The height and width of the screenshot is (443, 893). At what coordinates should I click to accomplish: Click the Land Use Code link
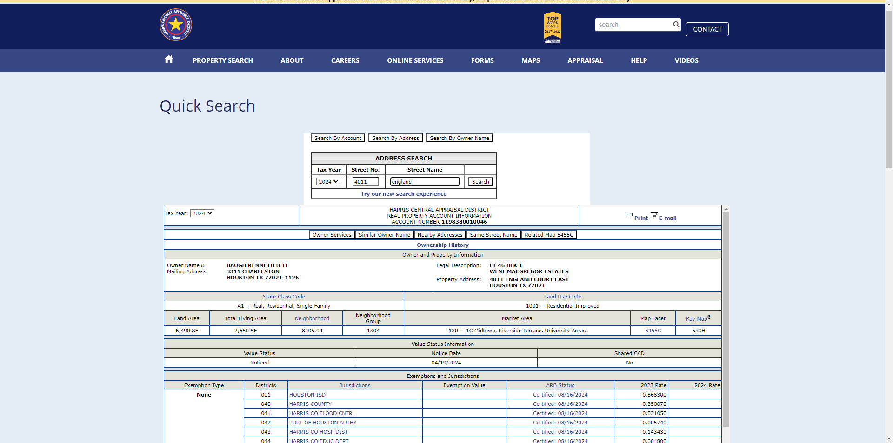563,297
